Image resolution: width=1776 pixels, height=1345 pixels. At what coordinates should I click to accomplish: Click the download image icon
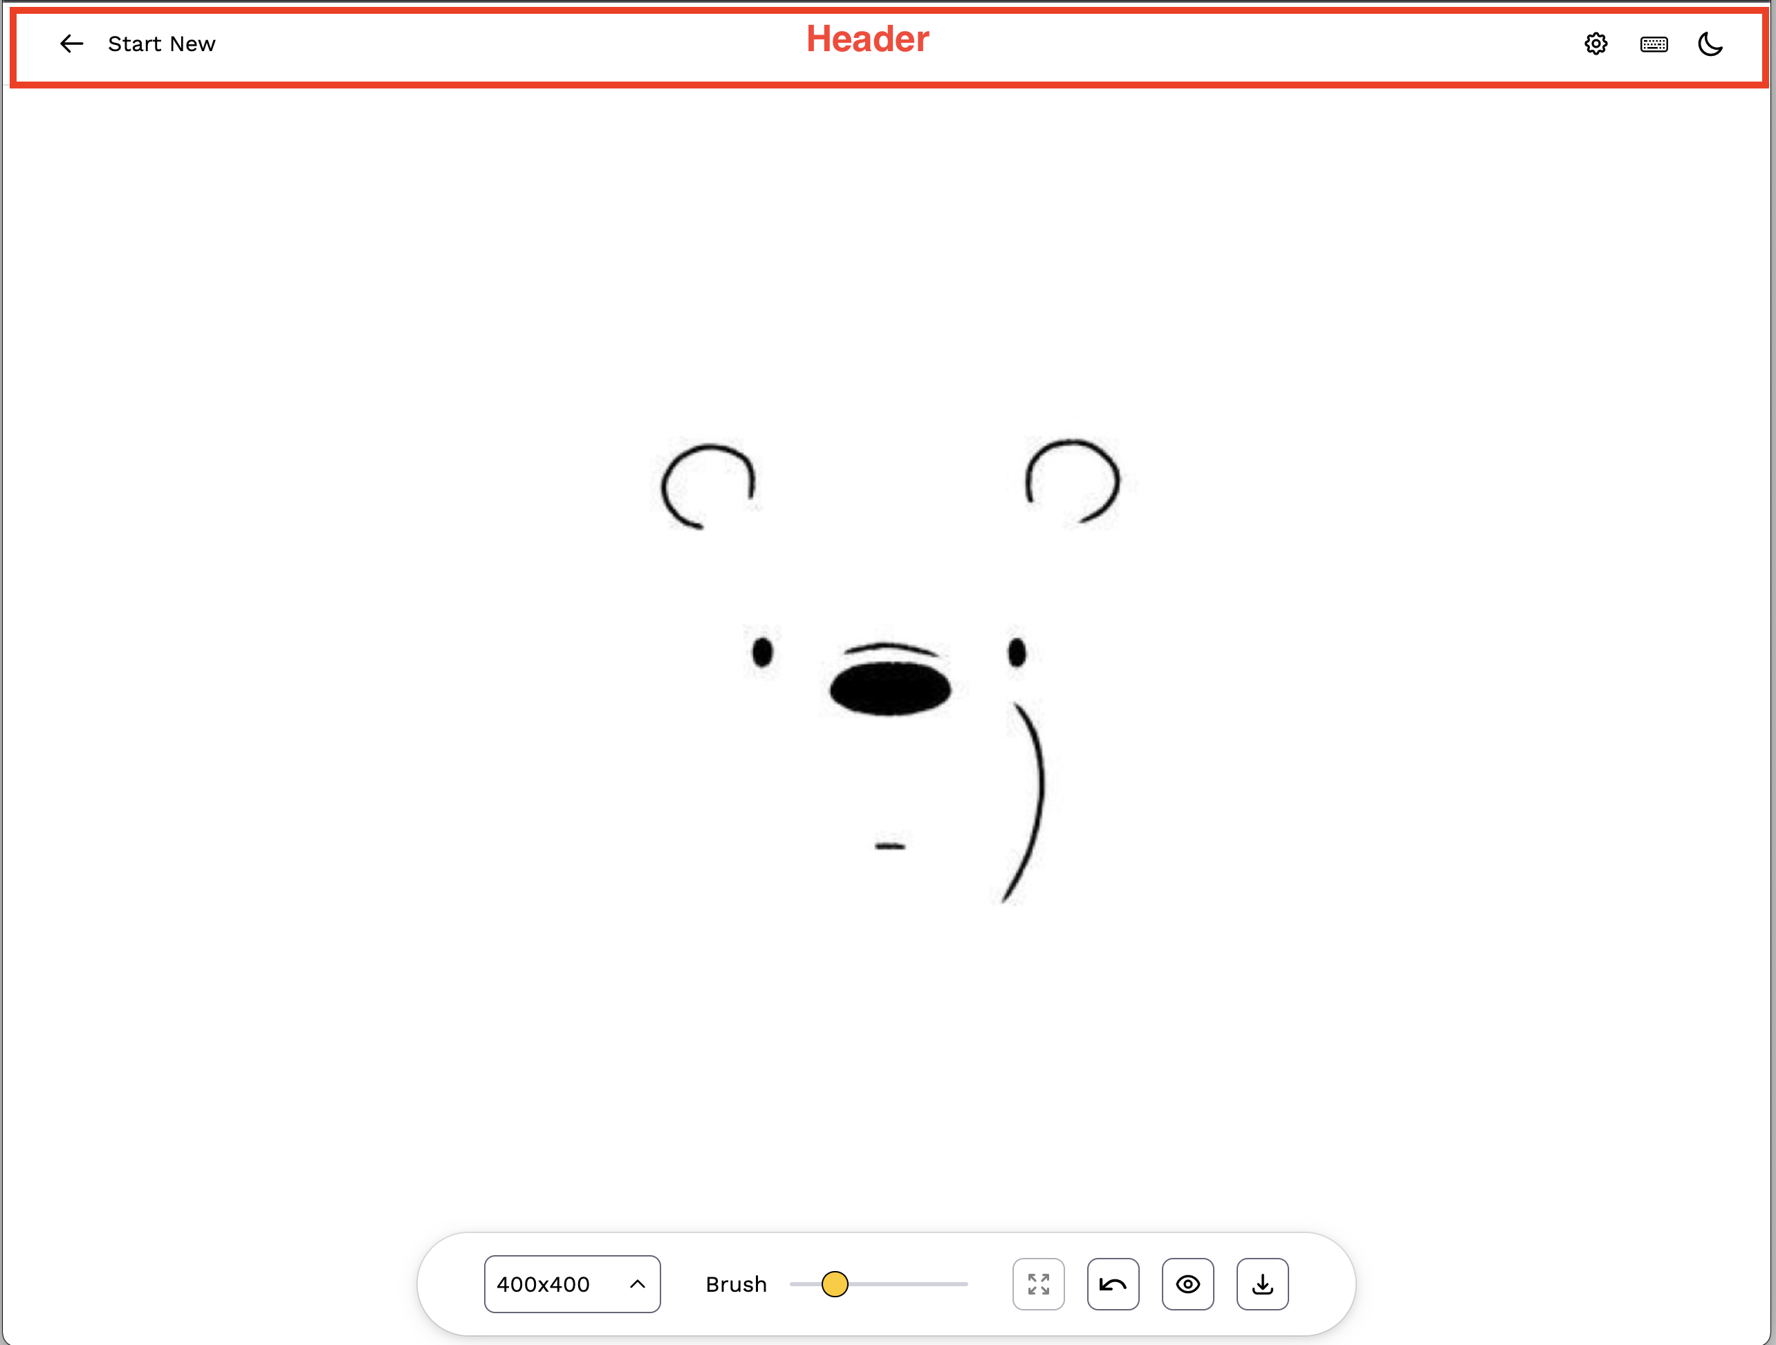tap(1262, 1283)
